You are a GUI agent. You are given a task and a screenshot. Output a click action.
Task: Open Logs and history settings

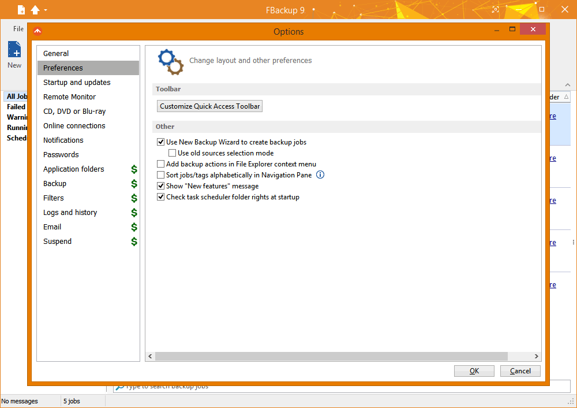pos(88,212)
